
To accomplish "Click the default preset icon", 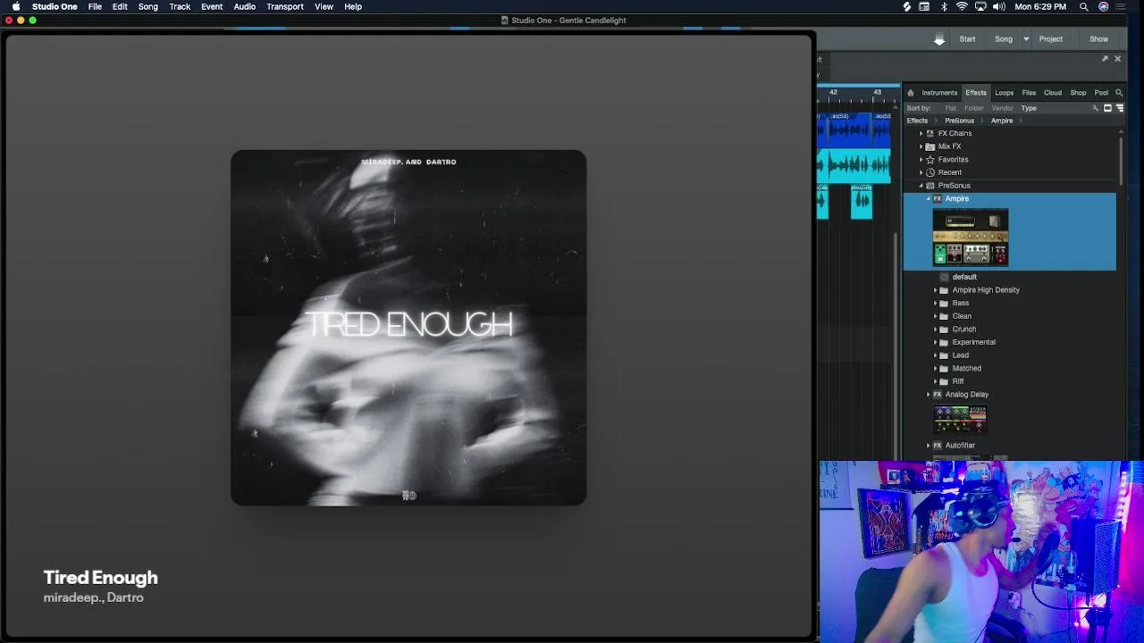I will [944, 277].
